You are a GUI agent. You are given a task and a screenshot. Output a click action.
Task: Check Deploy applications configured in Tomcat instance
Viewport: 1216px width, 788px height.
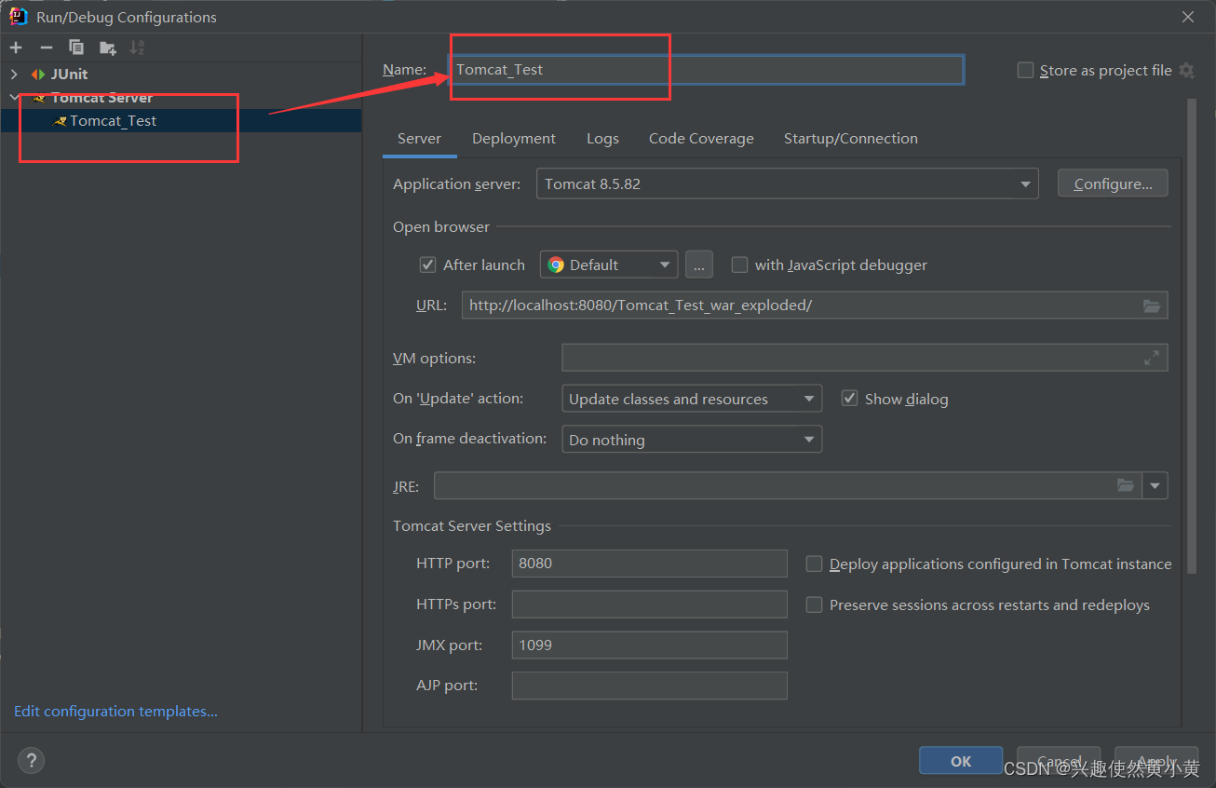pos(814,564)
